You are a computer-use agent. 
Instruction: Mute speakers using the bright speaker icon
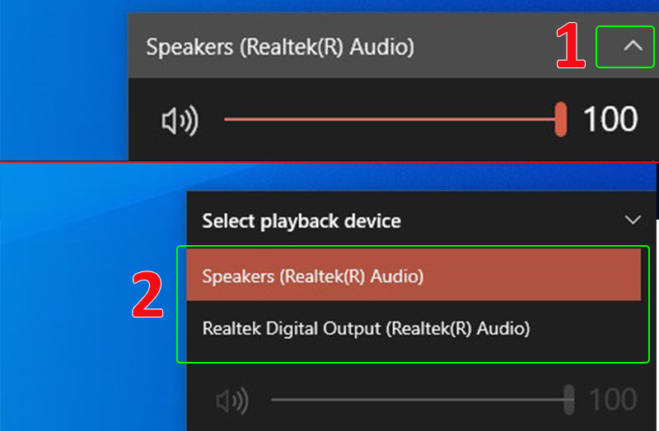click(x=180, y=121)
